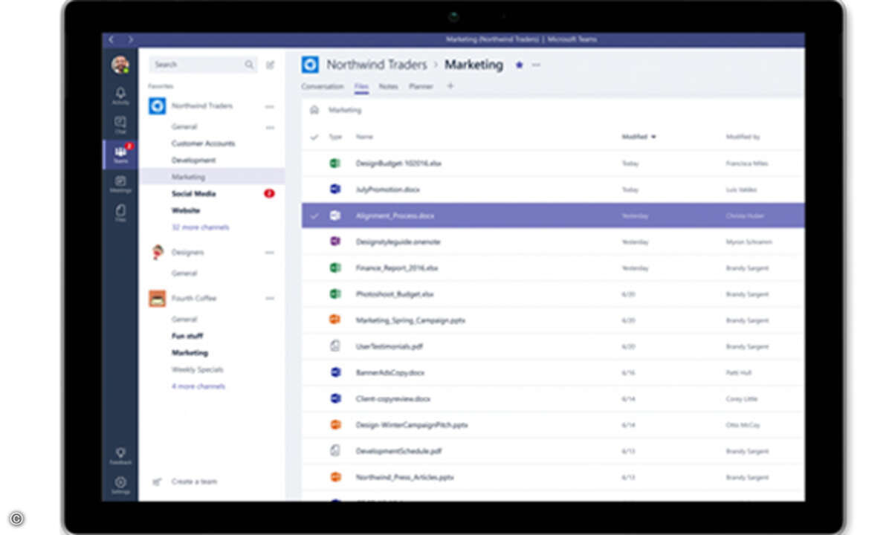Open Client-copyreview.docx file name
This screenshot has width=892, height=535.
[x=393, y=399]
